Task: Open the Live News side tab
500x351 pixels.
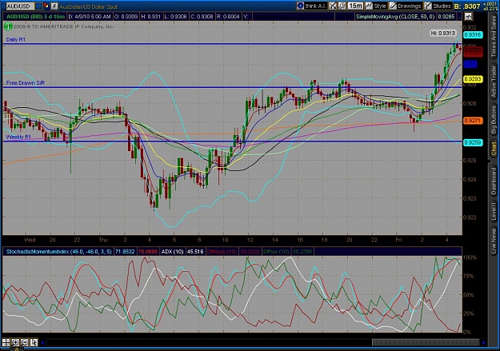Action: coord(494,239)
